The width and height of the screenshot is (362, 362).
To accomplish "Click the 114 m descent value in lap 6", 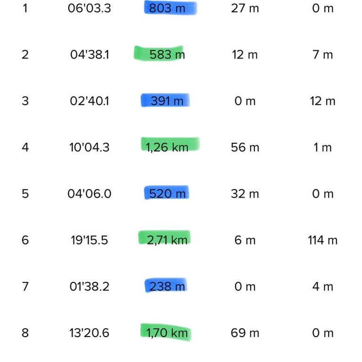I will (323, 240).
